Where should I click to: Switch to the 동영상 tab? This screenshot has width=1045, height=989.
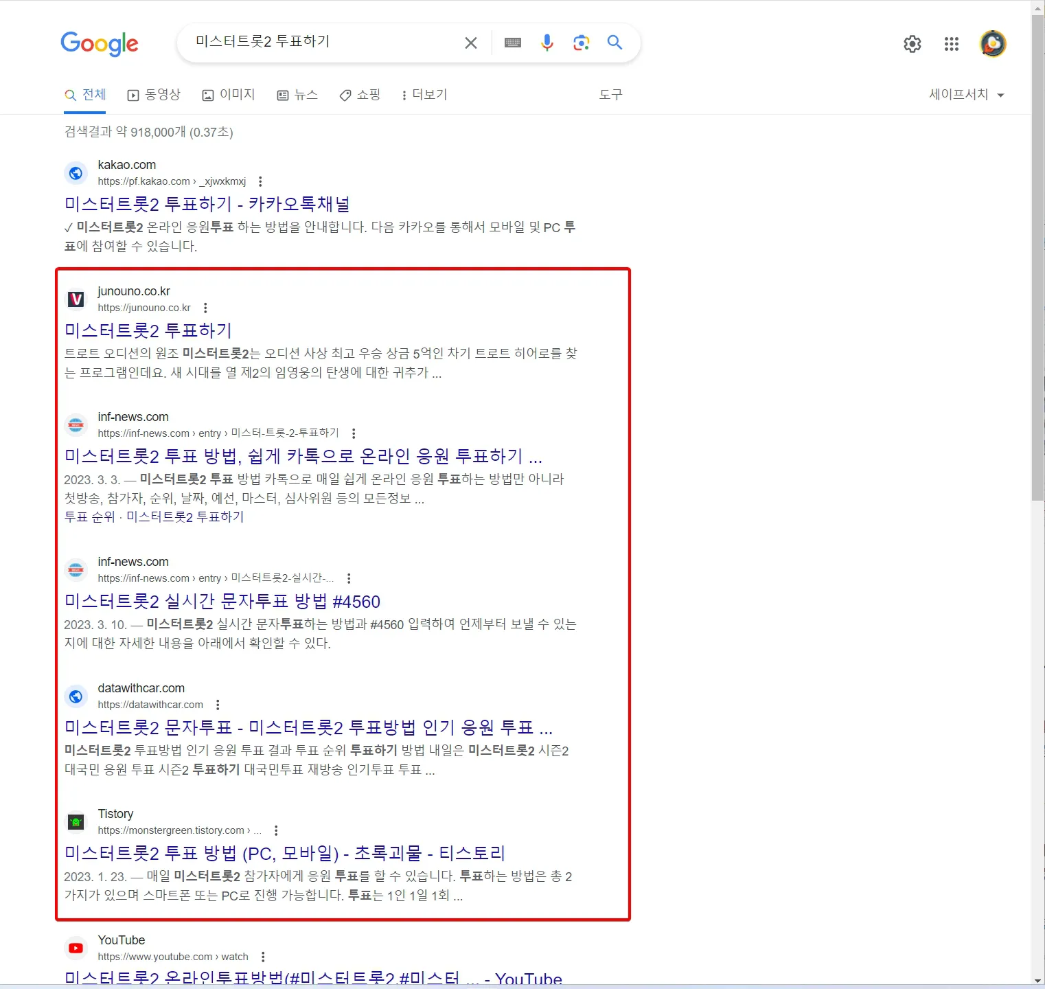[x=154, y=95]
